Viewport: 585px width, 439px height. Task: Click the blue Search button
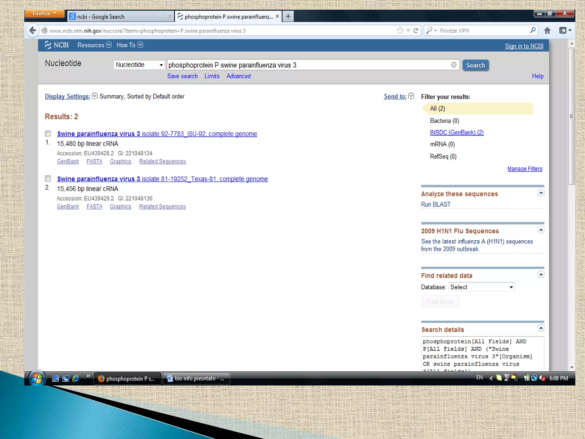pos(475,65)
